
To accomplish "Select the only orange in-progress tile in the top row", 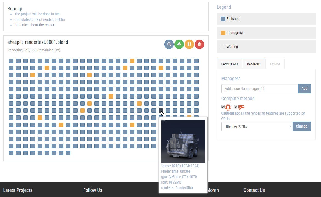I will pyautogui.click(x=132, y=61).
